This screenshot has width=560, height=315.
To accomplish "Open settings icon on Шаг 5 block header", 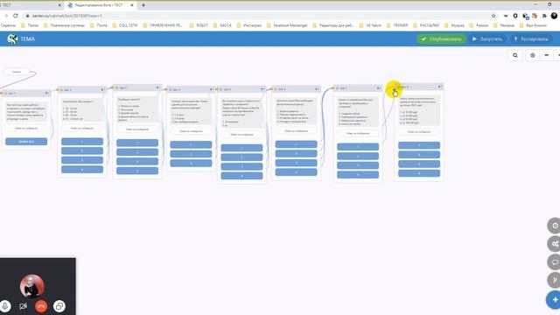I will tap(262, 89).
